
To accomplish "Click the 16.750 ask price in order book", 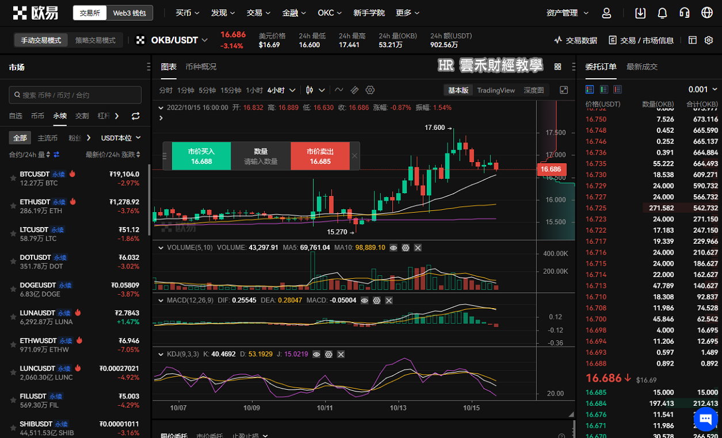I will point(596,120).
